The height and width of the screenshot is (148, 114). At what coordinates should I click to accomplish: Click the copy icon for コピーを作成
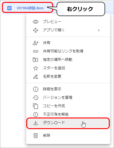coord(35,106)
